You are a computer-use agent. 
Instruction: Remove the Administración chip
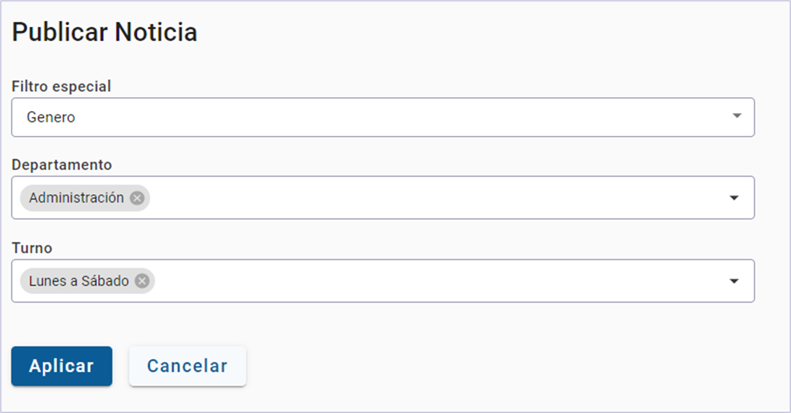pos(137,198)
